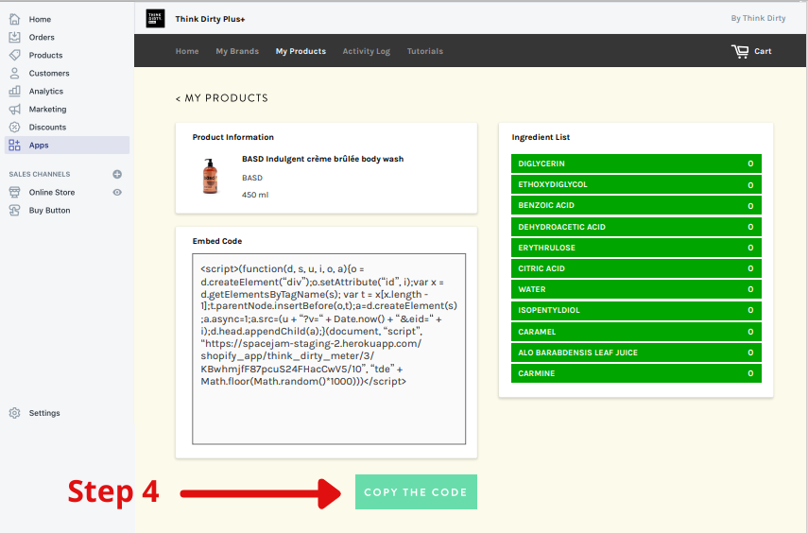This screenshot has width=808, height=533.
Task: Click the Analytics bar chart icon
Action: [14, 92]
